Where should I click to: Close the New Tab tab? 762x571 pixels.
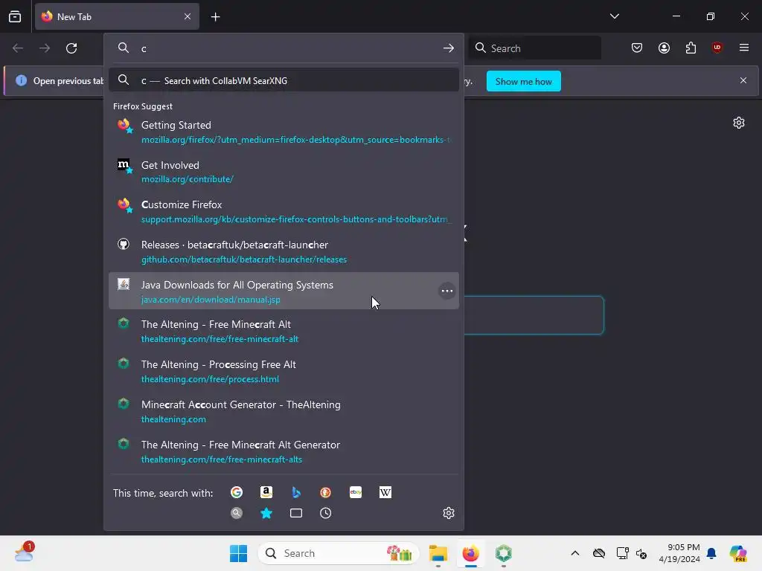[188, 16]
